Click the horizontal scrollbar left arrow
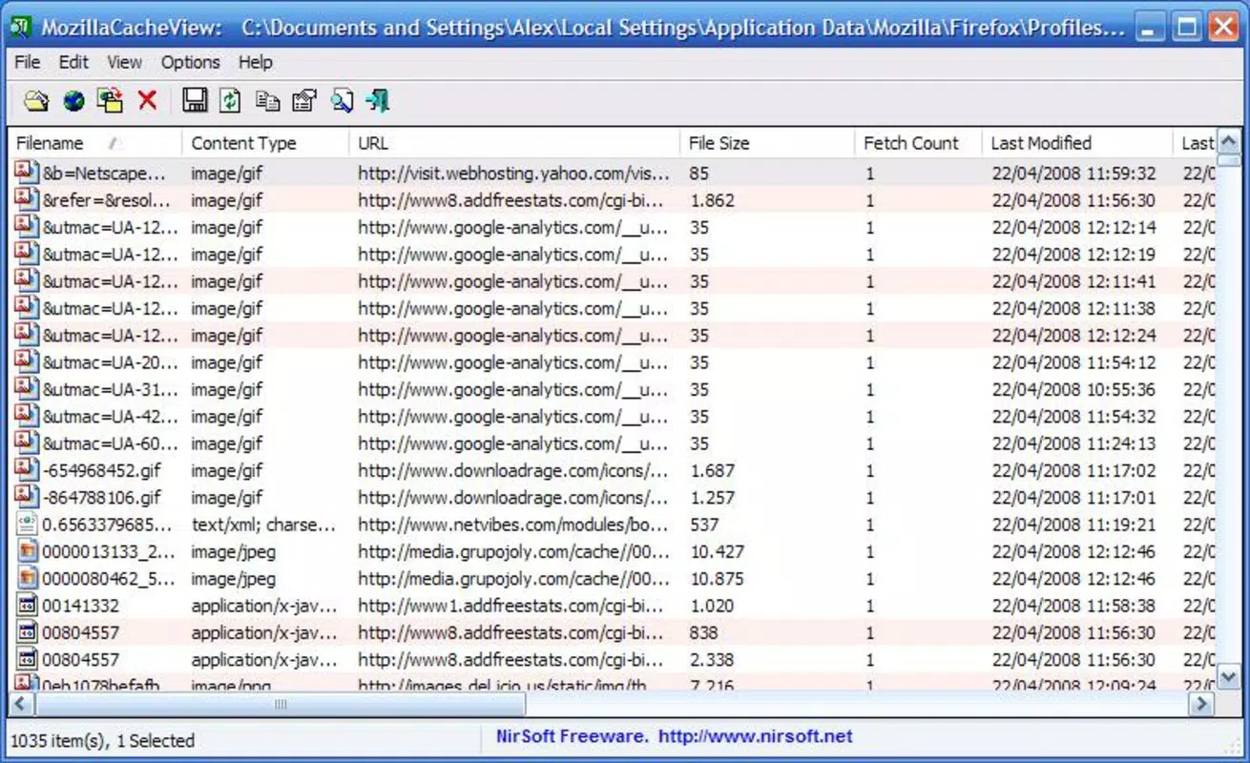 pyautogui.click(x=21, y=704)
